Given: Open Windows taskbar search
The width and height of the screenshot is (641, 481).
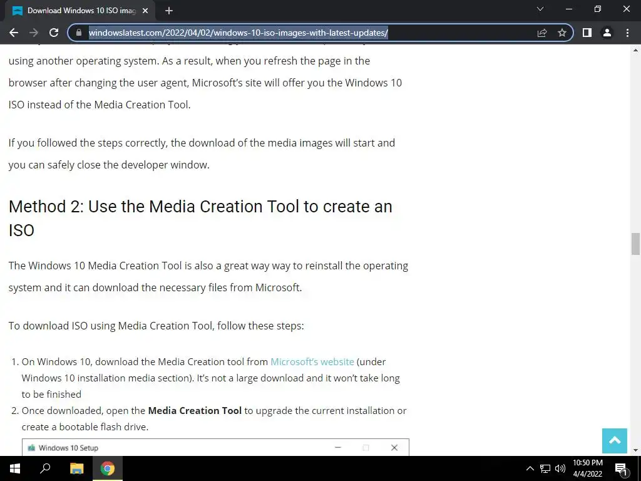Looking at the screenshot, I should [45, 468].
